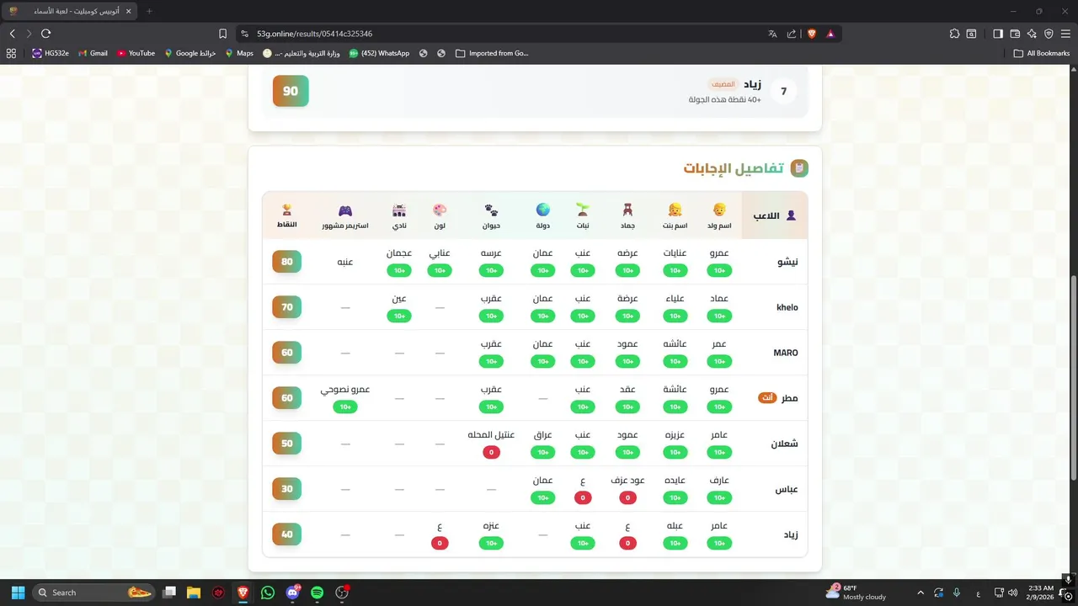The image size is (1078, 606).
Task: Click the جماد chair icon
Action: point(627,210)
